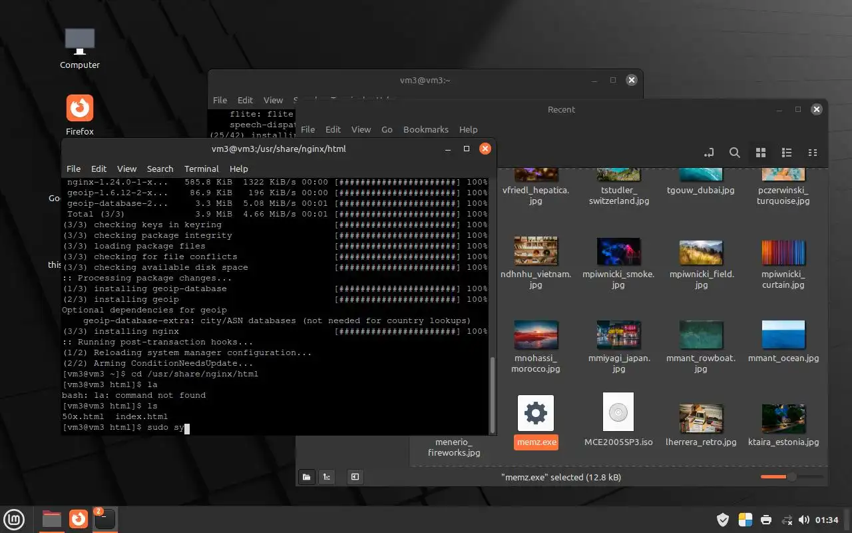Click the terminal vertical scrollbar
Screen dimensions: 852x533
tap(493, 394)
